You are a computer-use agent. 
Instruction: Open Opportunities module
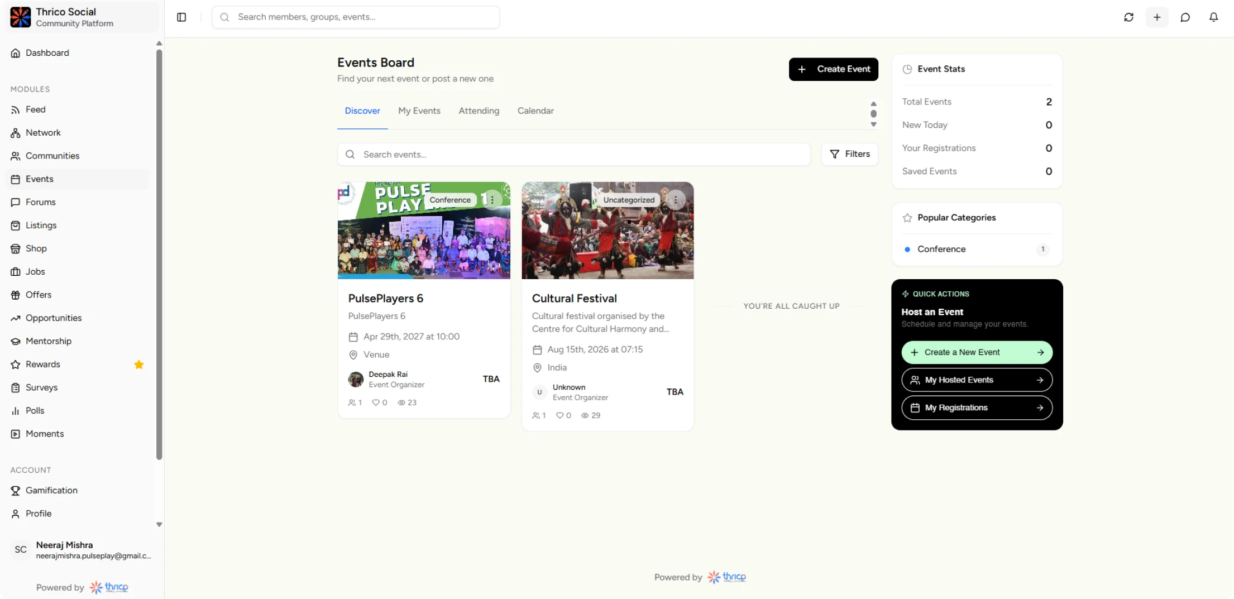coord(78,318)
